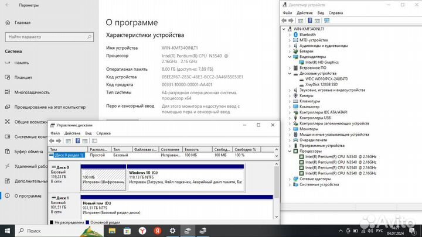Click help icon in Disk Management toolbar
The image size is (422, 237).
(x=77, y=141)
